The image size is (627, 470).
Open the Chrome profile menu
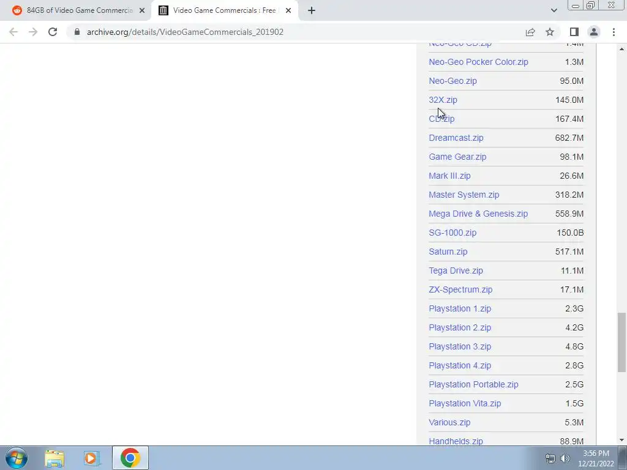594,32
